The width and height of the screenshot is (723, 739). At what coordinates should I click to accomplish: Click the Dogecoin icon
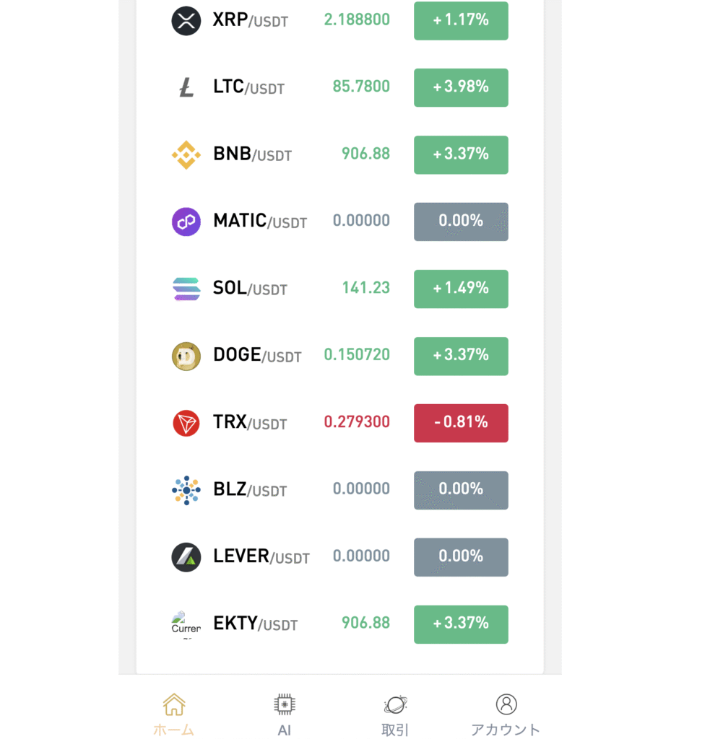[x=186, y=356]
